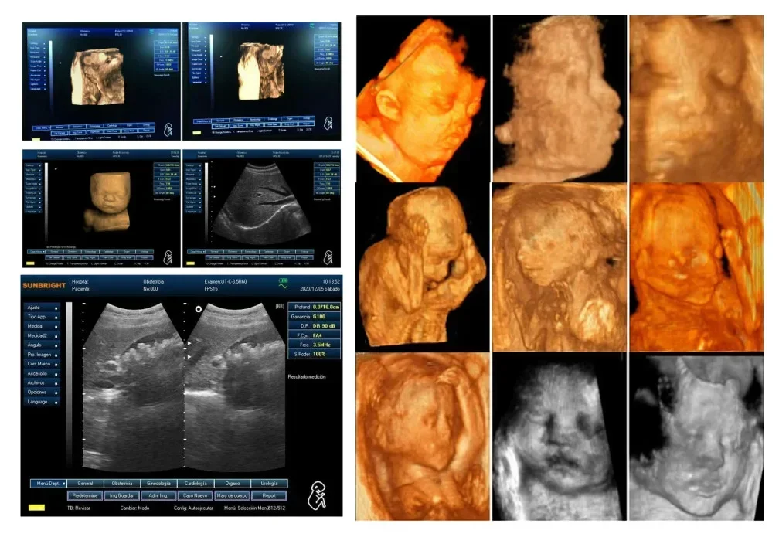The image size is (779, 537).
Task: Click the white circle probe marker above the right scan
Action: tap(198, 309)
